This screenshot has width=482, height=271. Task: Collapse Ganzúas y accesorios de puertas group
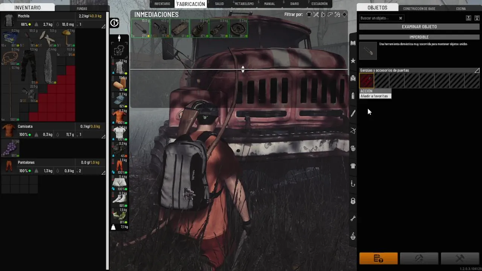[x=477, y=70]
